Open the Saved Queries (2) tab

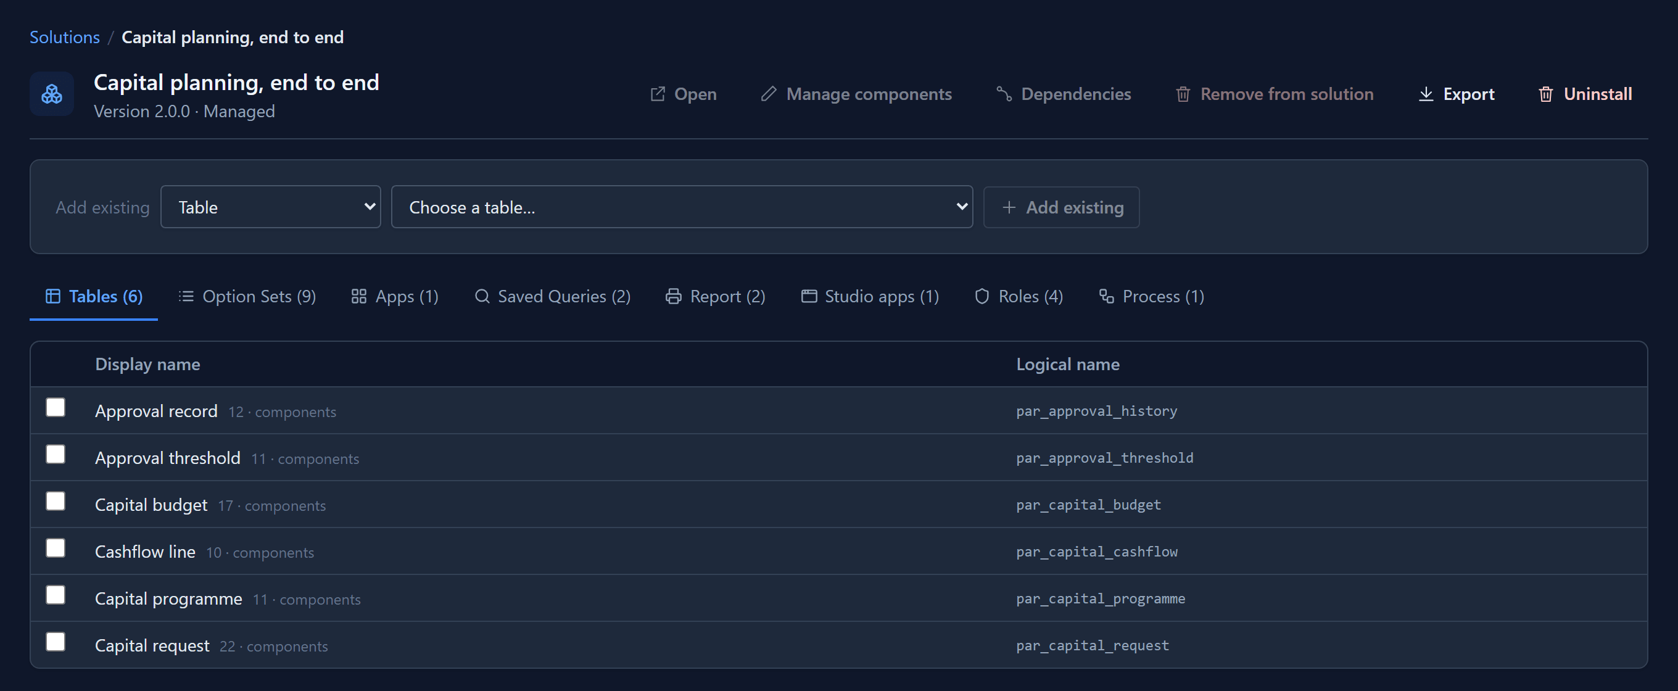552,296
